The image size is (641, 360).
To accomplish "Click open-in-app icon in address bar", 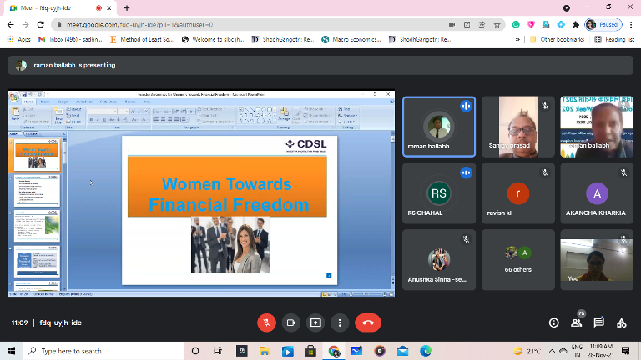I will (467, 24).
